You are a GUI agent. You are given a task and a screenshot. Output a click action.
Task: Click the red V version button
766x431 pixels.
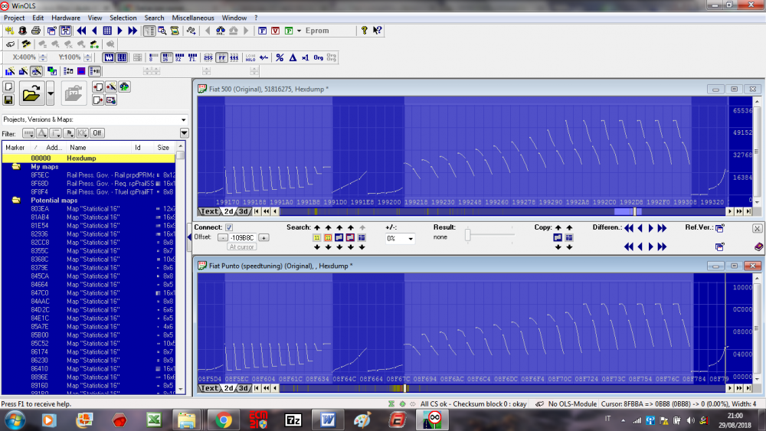pos(276,31)
